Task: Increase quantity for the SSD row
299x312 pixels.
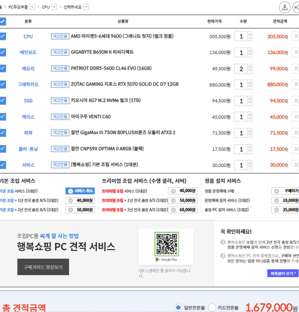Action: point(250,98)
